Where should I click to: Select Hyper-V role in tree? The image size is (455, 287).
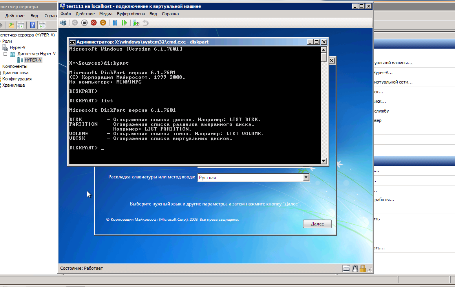[17, 47]
